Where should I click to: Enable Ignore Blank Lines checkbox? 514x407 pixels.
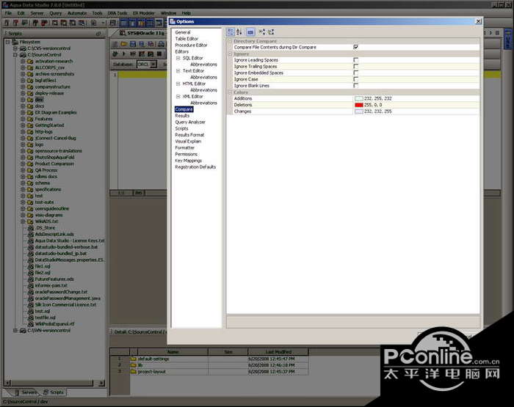pyautogui.click(x=356, y=86)
